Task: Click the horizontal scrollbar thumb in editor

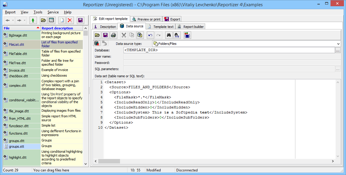Action: (109, 161)
